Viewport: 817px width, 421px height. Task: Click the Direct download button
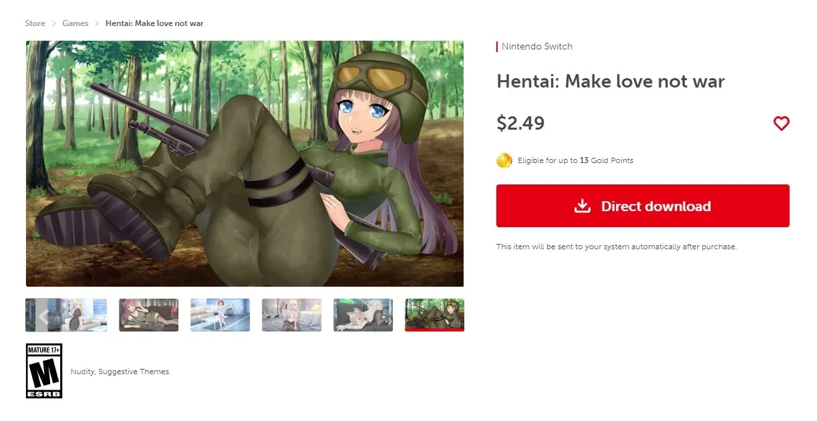point(643,206)
